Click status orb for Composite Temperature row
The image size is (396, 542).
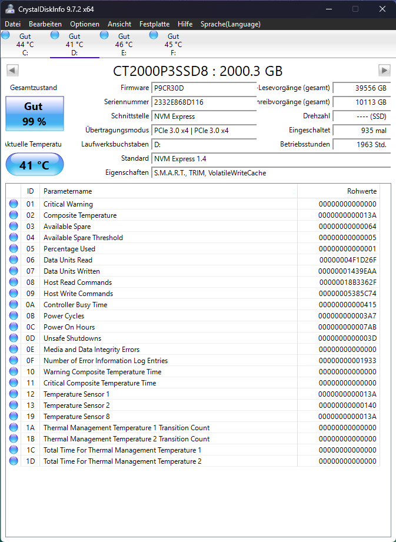coord(14,215)
